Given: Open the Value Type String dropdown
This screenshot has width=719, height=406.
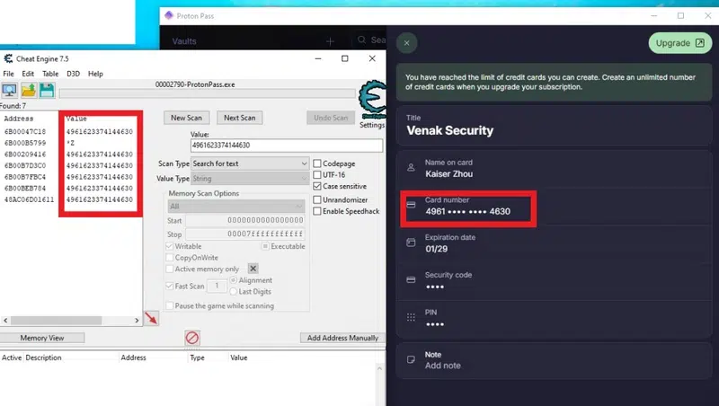Looking at the screenshot, I should (250, 178).
